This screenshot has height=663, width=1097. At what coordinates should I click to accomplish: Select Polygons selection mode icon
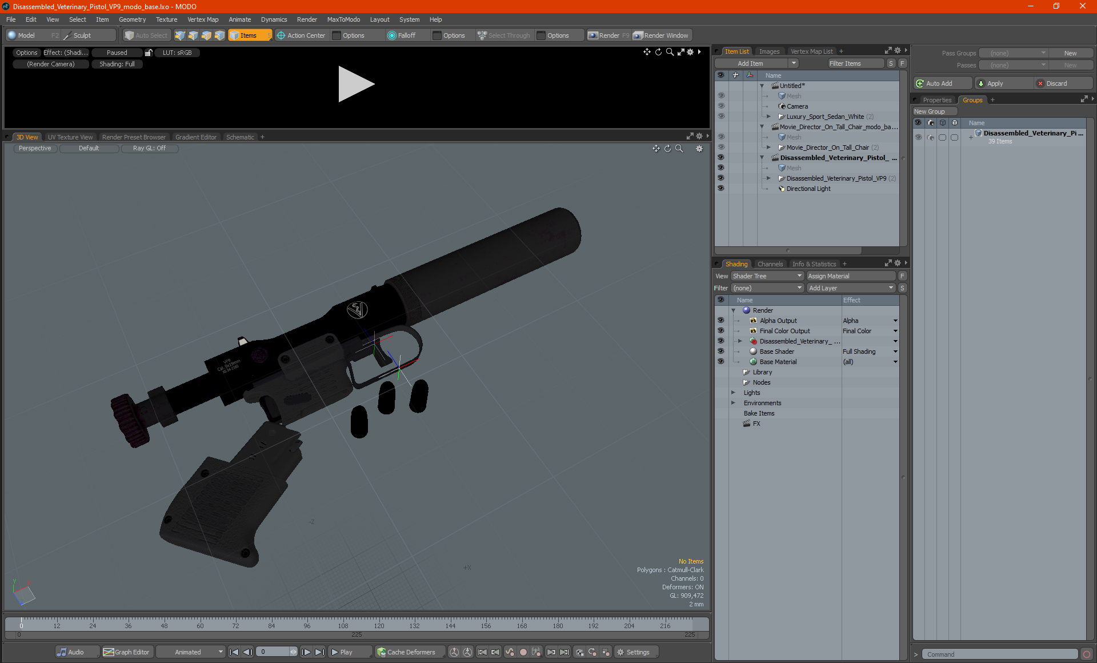(206, 35)
